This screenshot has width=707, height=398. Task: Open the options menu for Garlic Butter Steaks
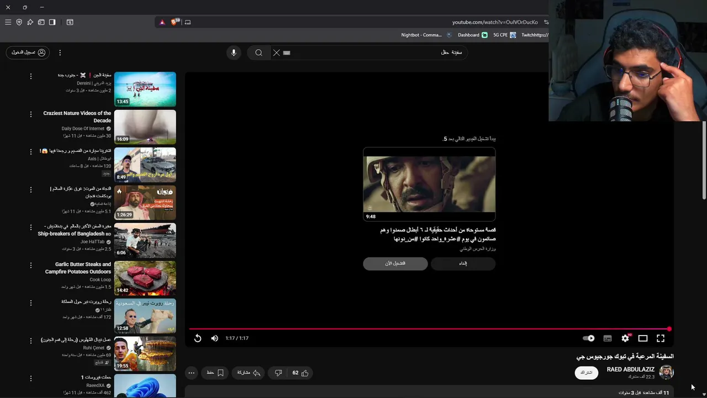click(x=31, y=265)
